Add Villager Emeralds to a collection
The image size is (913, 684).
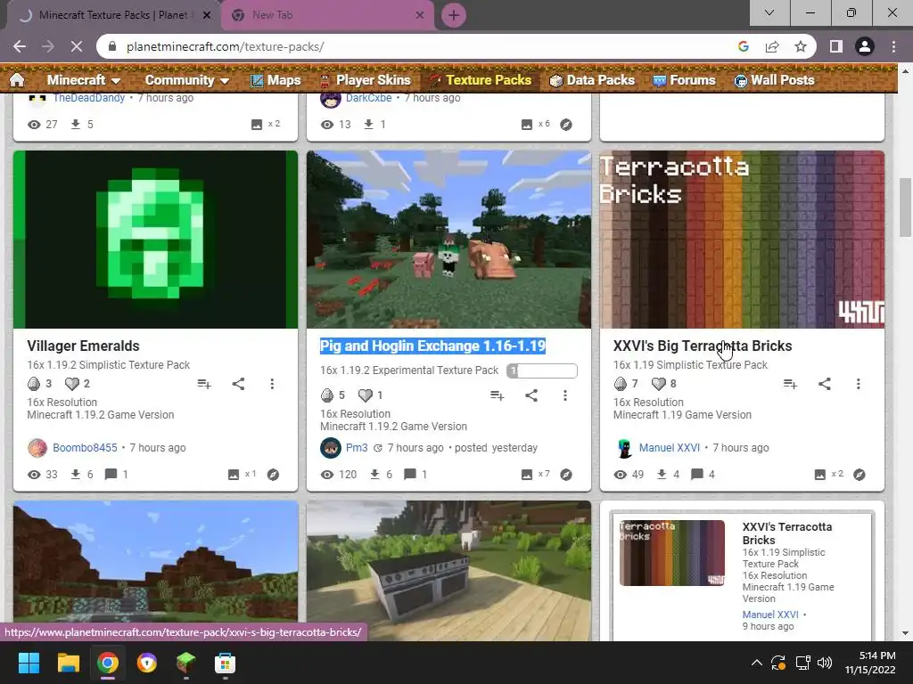204,384
